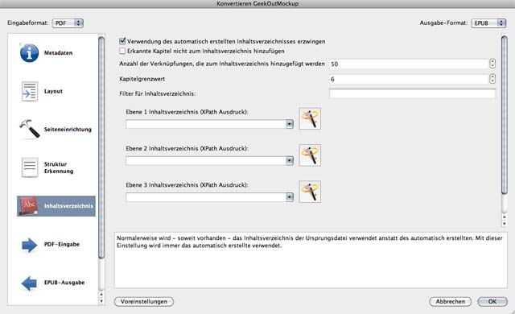Confirm with the OK button
This screenshot has height=314, width=515.
point(492,301)
